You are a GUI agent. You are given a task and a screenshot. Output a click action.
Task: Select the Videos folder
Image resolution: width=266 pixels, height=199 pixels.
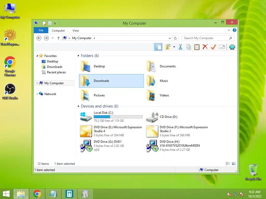point(177,95)
